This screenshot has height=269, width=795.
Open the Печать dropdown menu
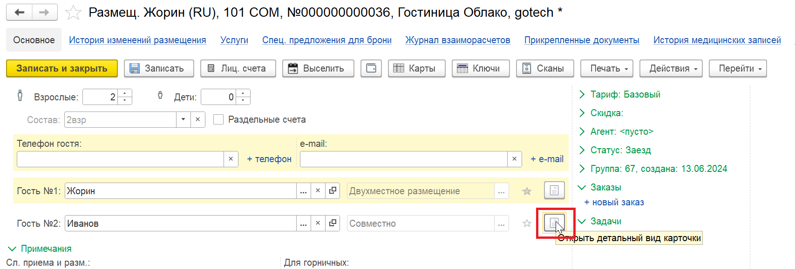[607, 68]
